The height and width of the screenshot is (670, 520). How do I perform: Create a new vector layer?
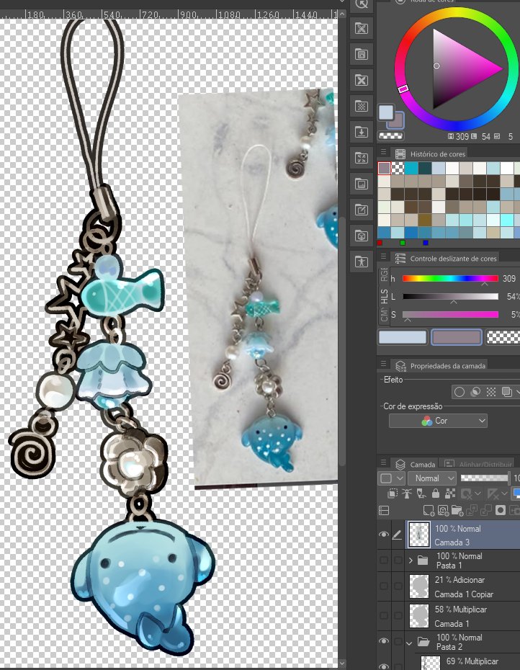click(x=443, y=510)
